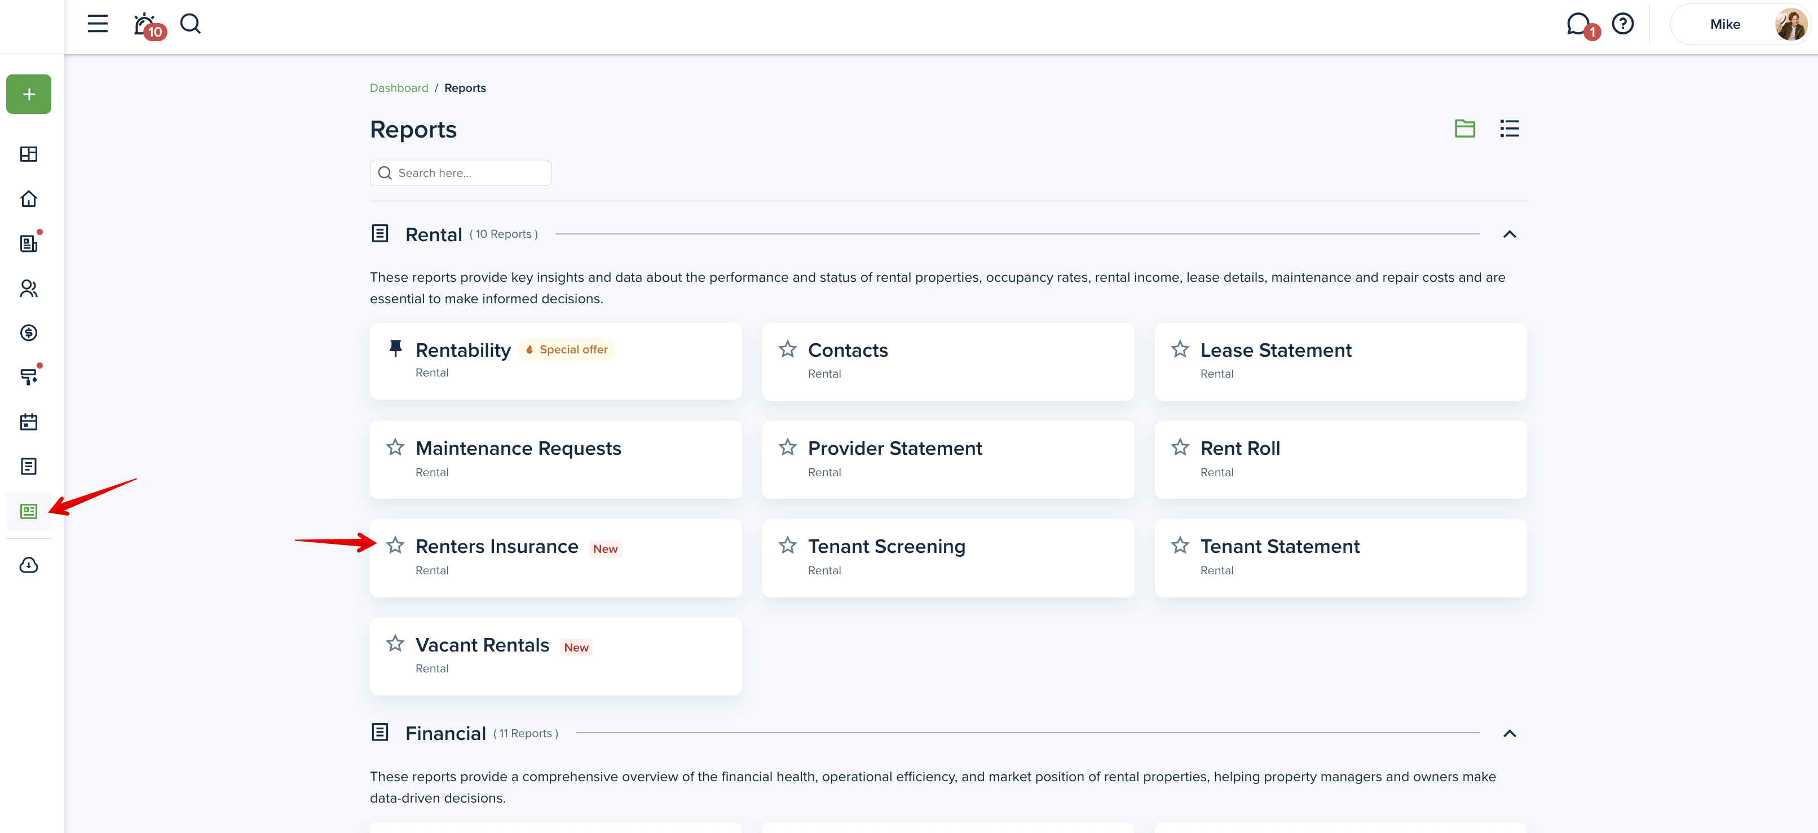This screenshot has width=1818, height=833.
Task: Click the "( 11 Reports )" count
Action: [x=526, y=734]
